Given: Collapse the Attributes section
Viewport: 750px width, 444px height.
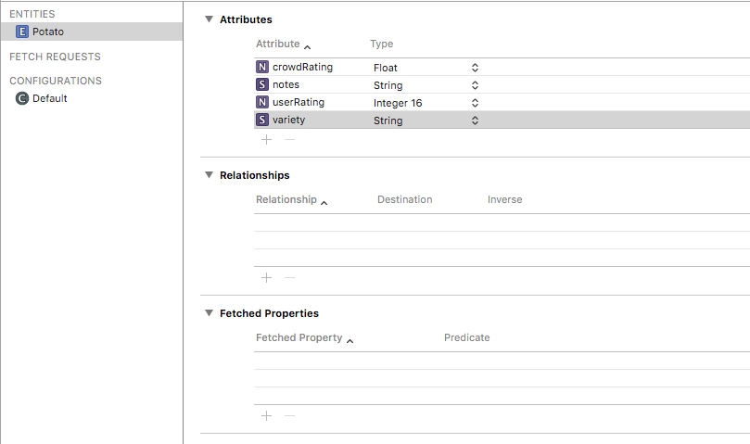Looking at the screenshot, I should (210, 19).
